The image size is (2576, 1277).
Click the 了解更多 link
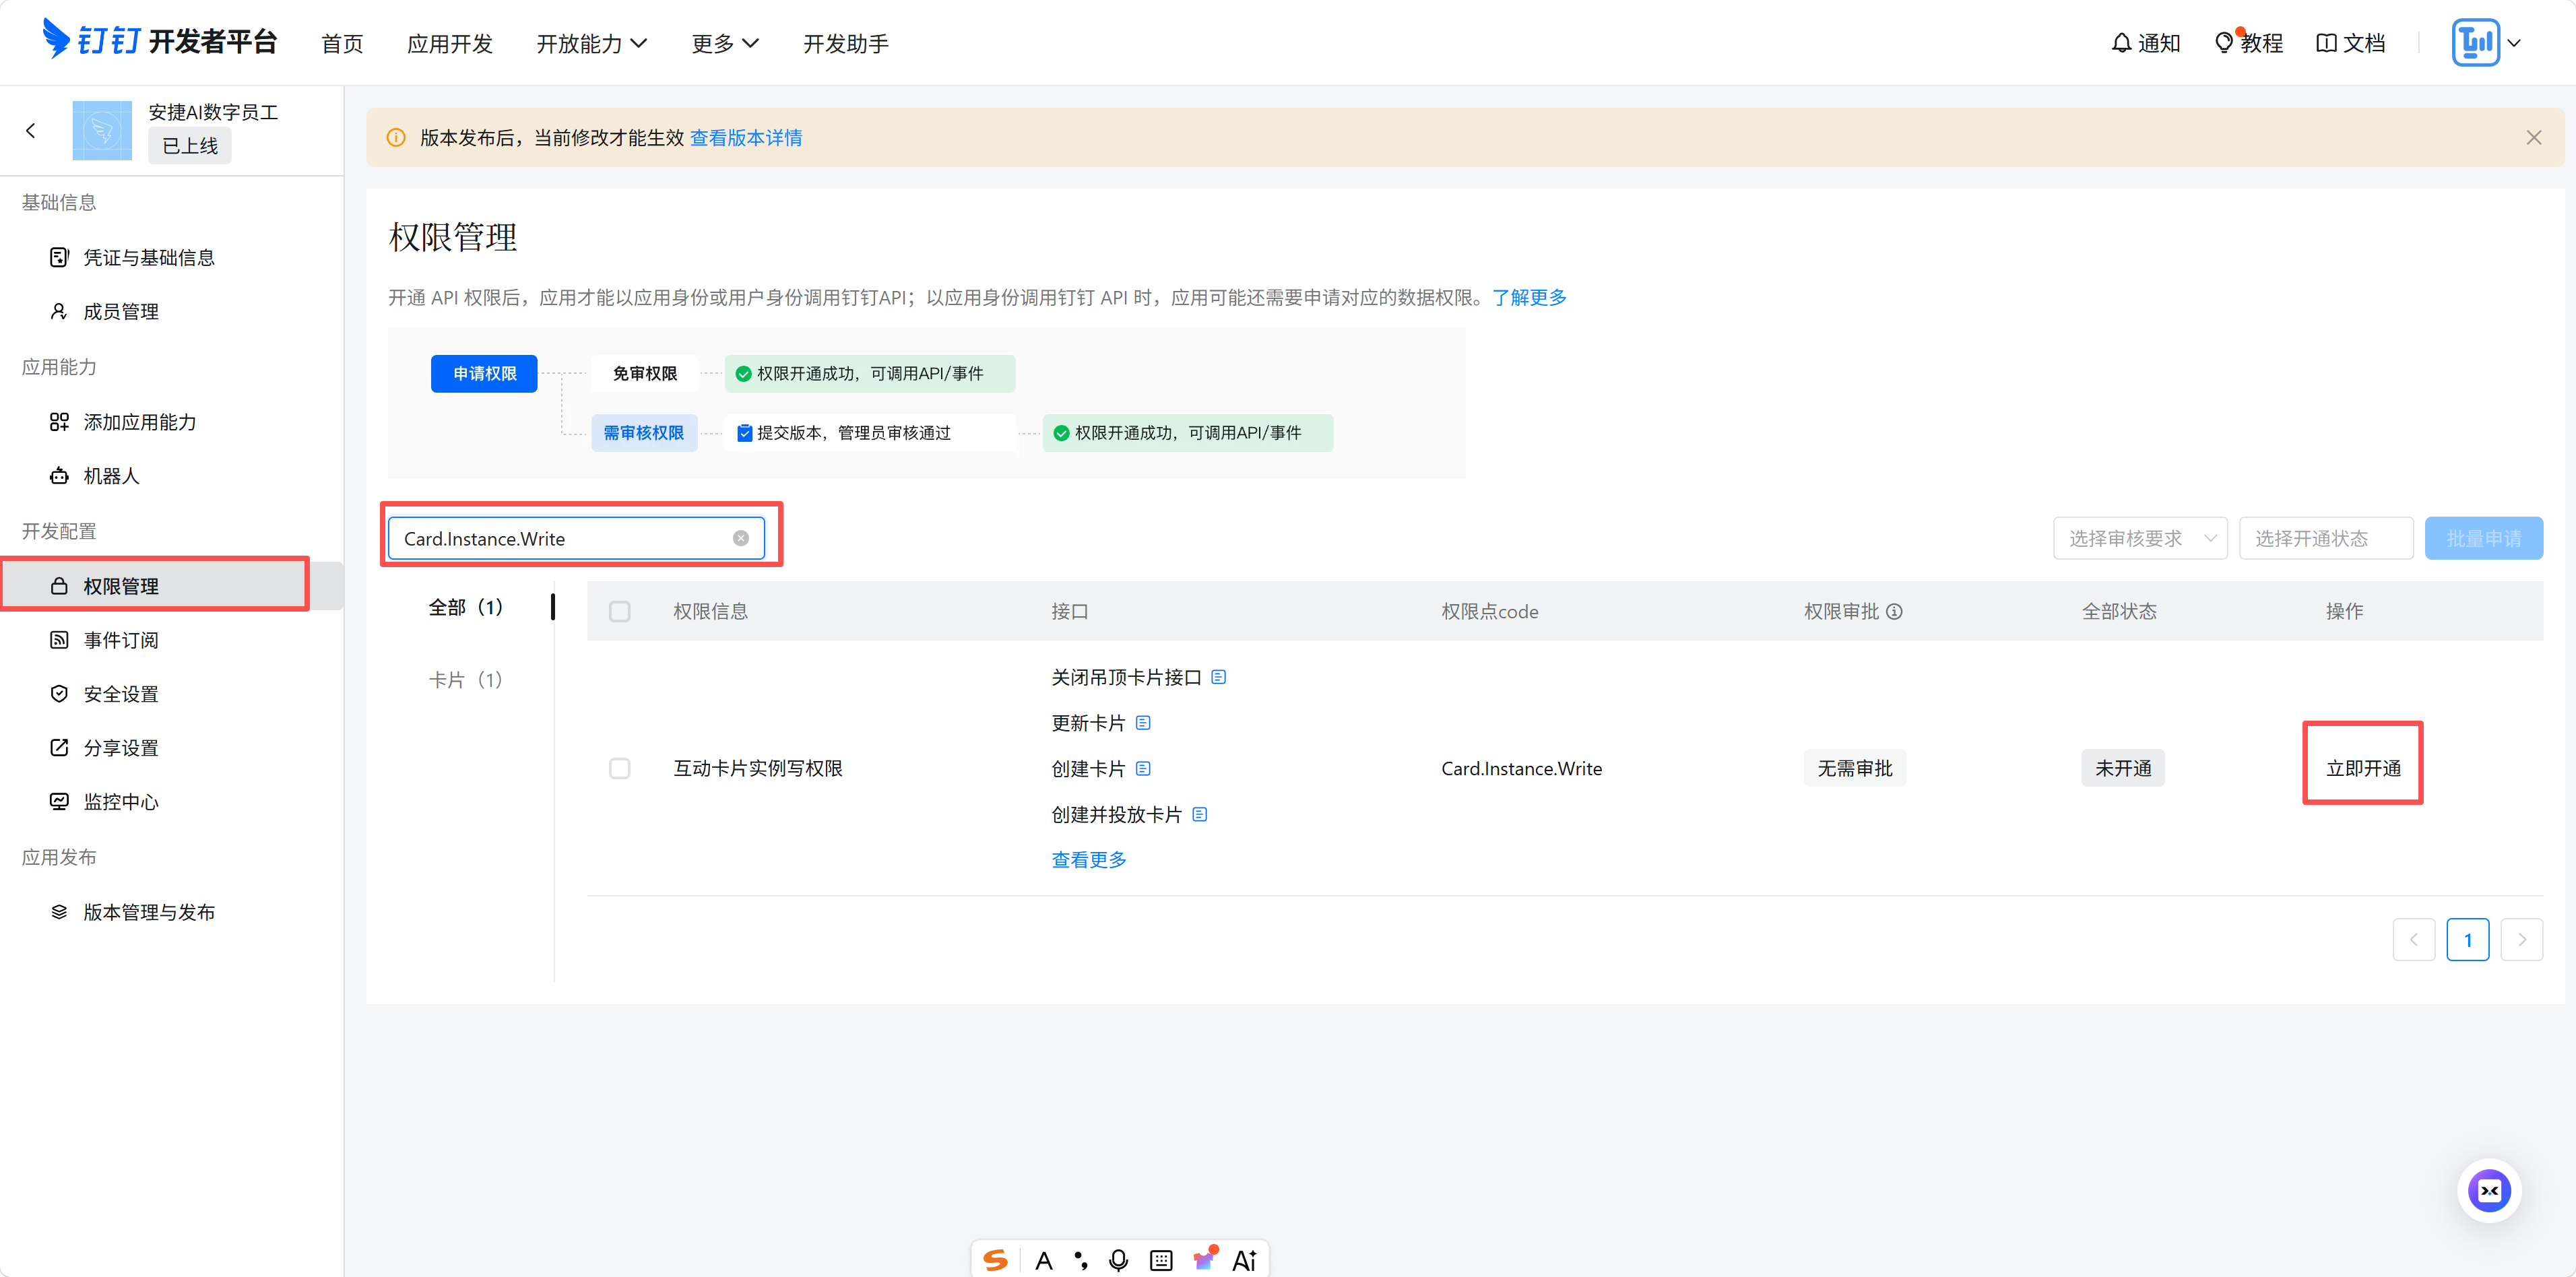(x=1529, y=297)
